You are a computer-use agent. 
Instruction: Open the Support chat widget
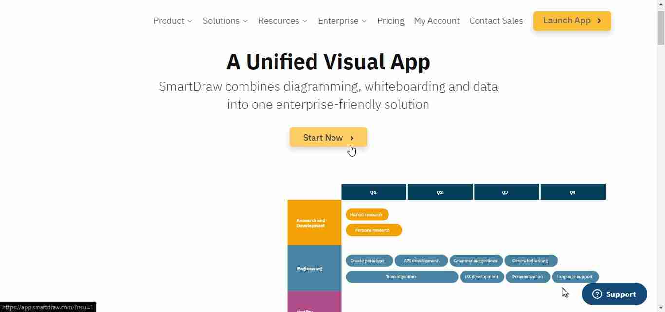pos(614,294)
